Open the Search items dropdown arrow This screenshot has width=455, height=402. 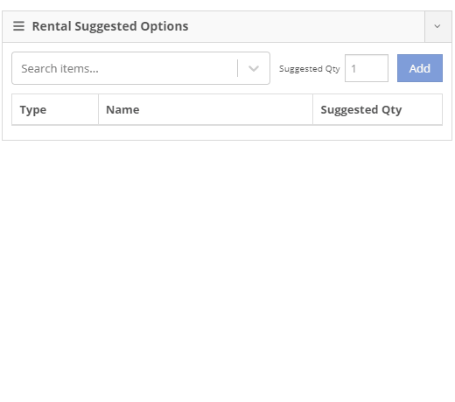click(x=254, y=68)
